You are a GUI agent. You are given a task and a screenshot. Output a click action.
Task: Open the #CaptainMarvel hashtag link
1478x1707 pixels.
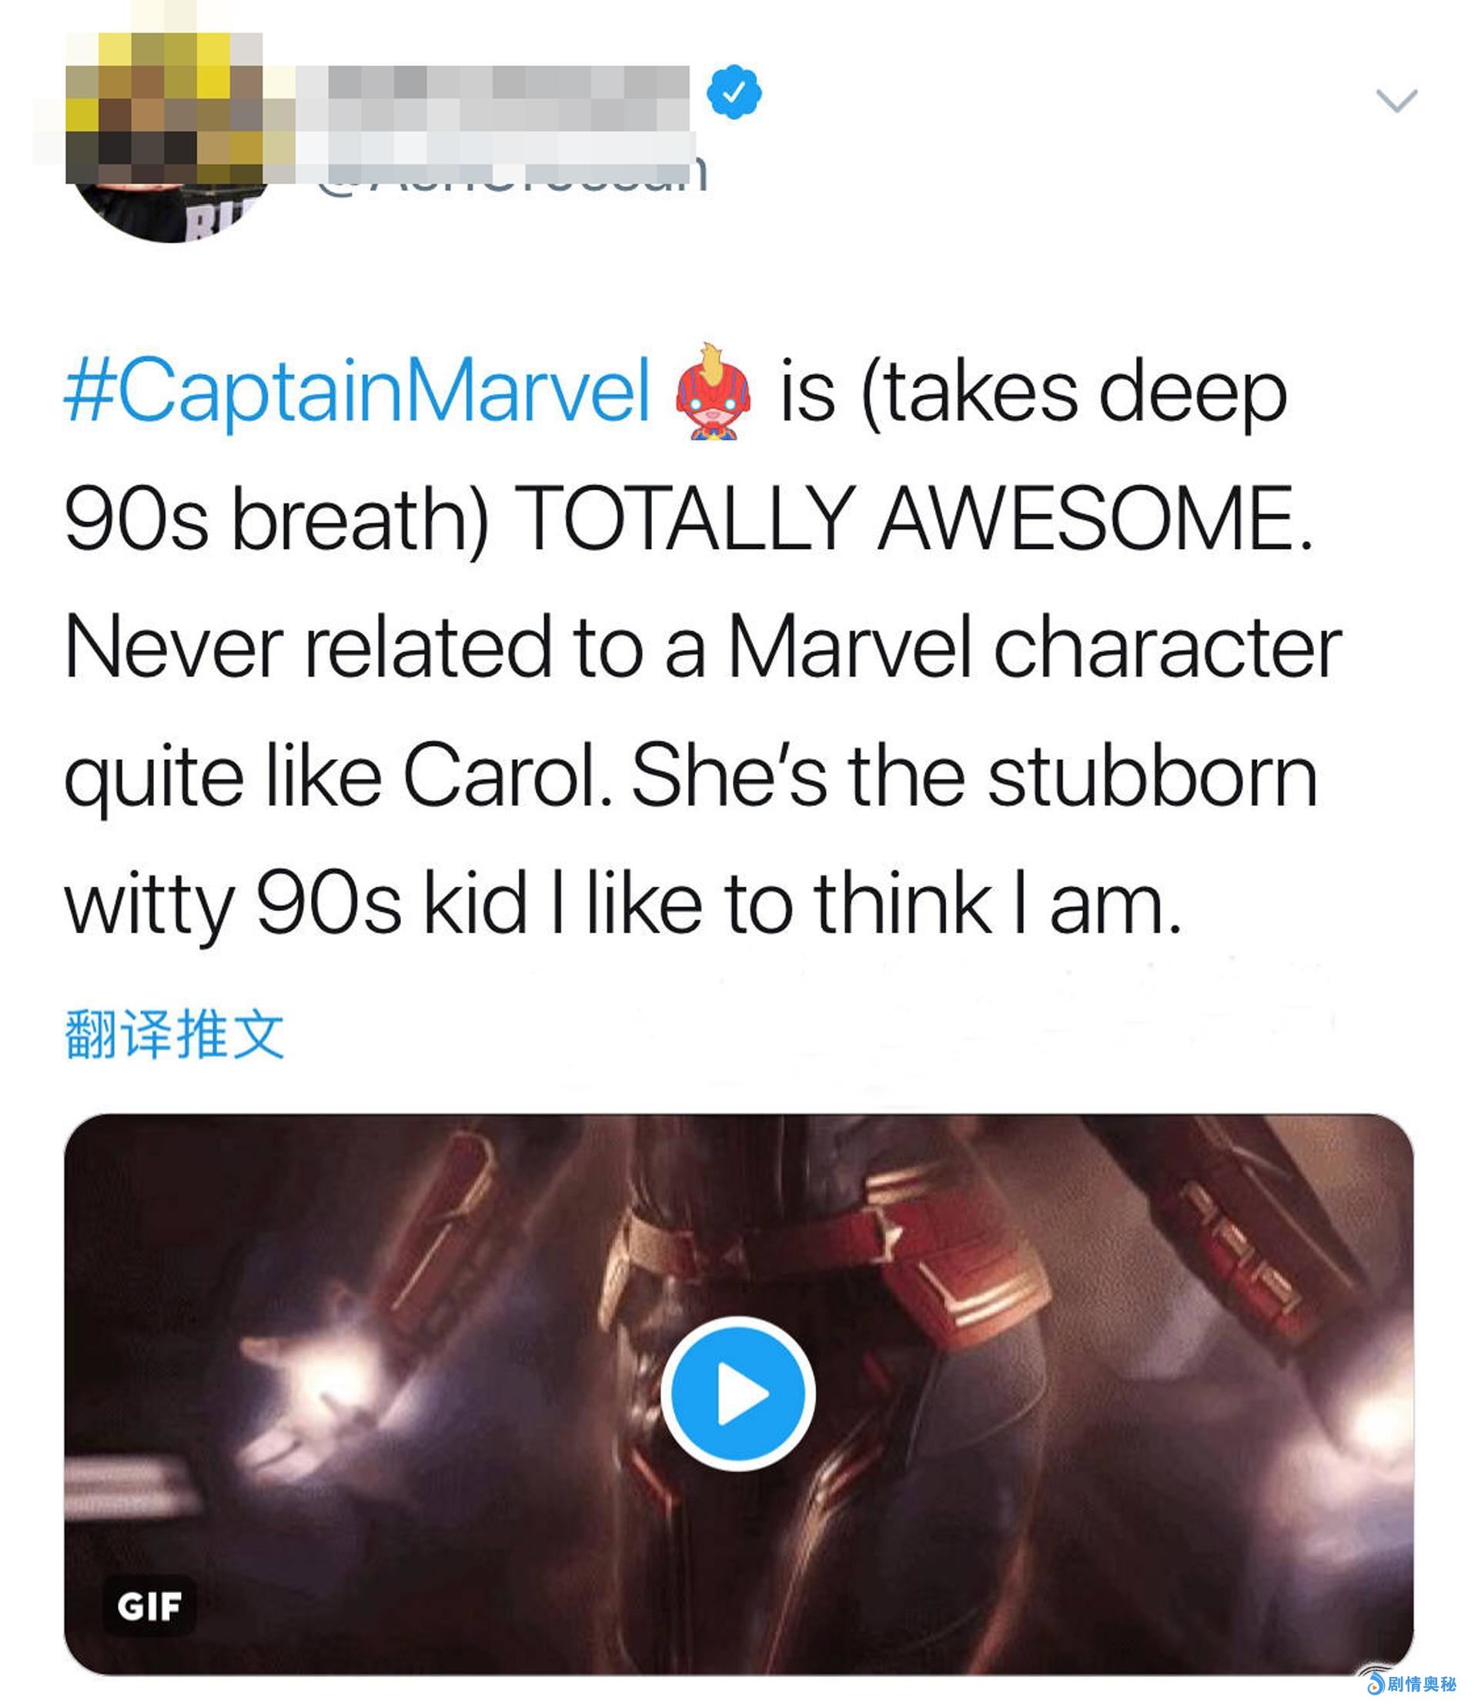tap(356, 390)
